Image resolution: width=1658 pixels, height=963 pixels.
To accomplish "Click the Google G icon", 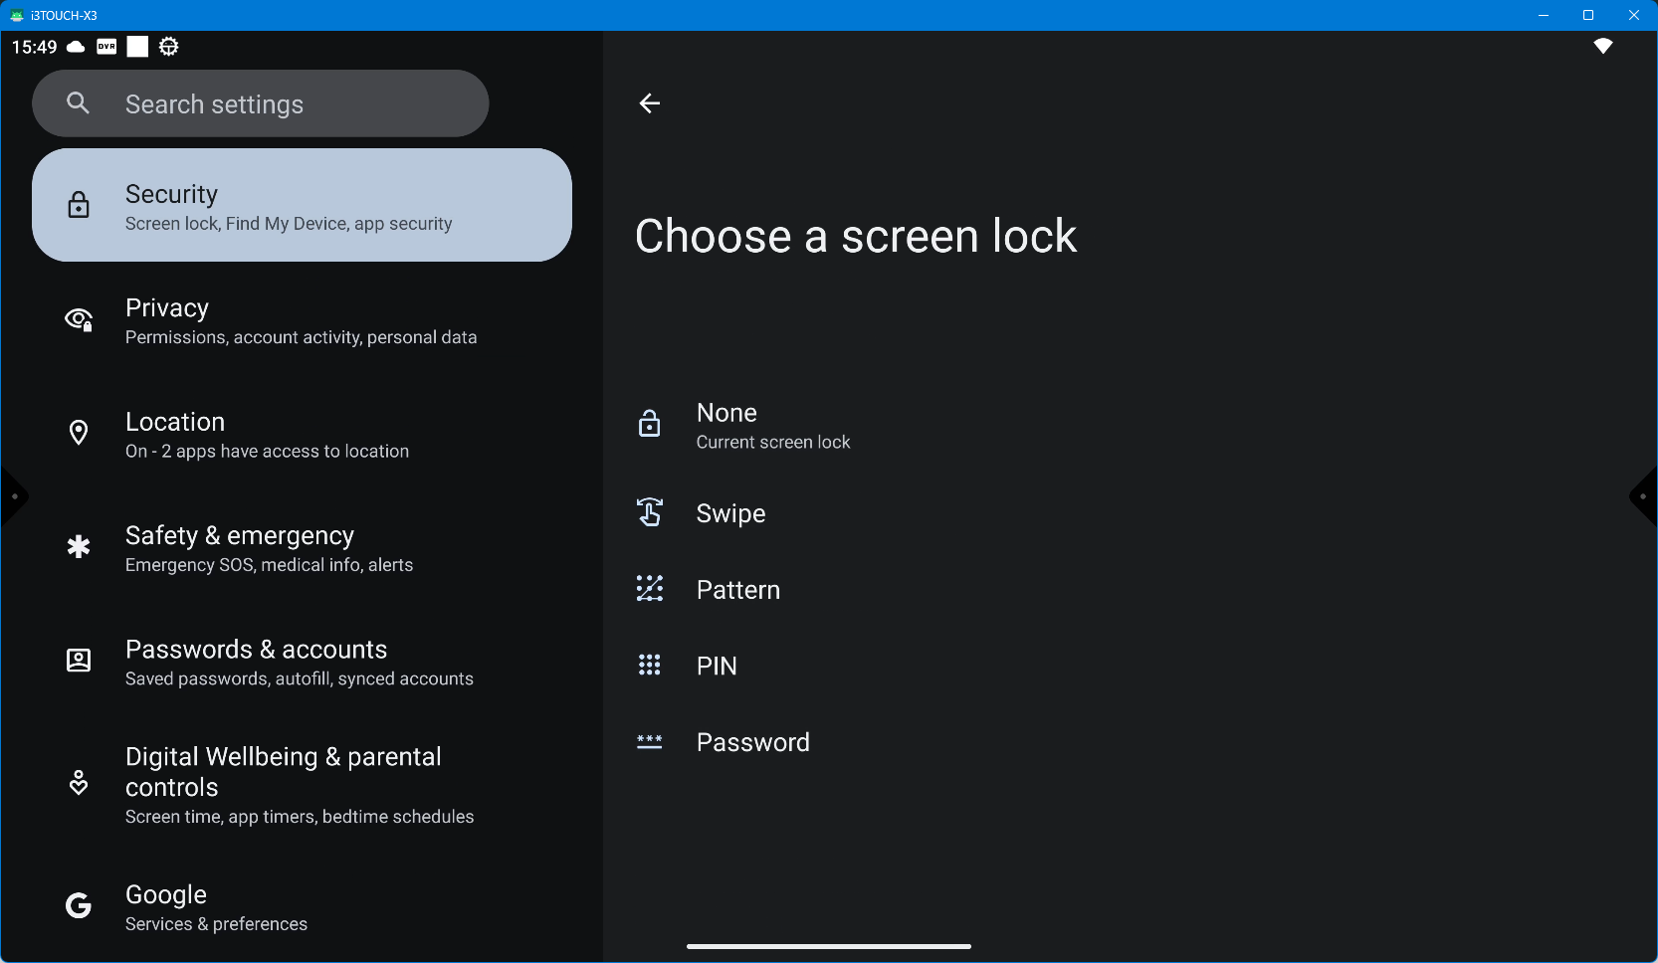I will point(79,906).
